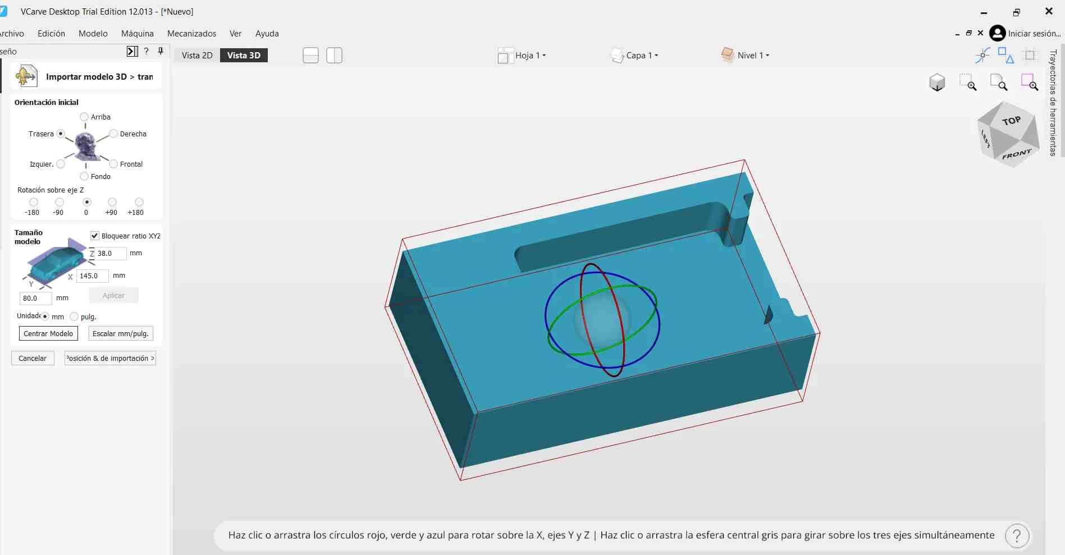The width and height of the screenshot is (1065, 555).
Task: Open the Capa 1 dropdown
Action: pyautogui.click(x=642, y=56)
